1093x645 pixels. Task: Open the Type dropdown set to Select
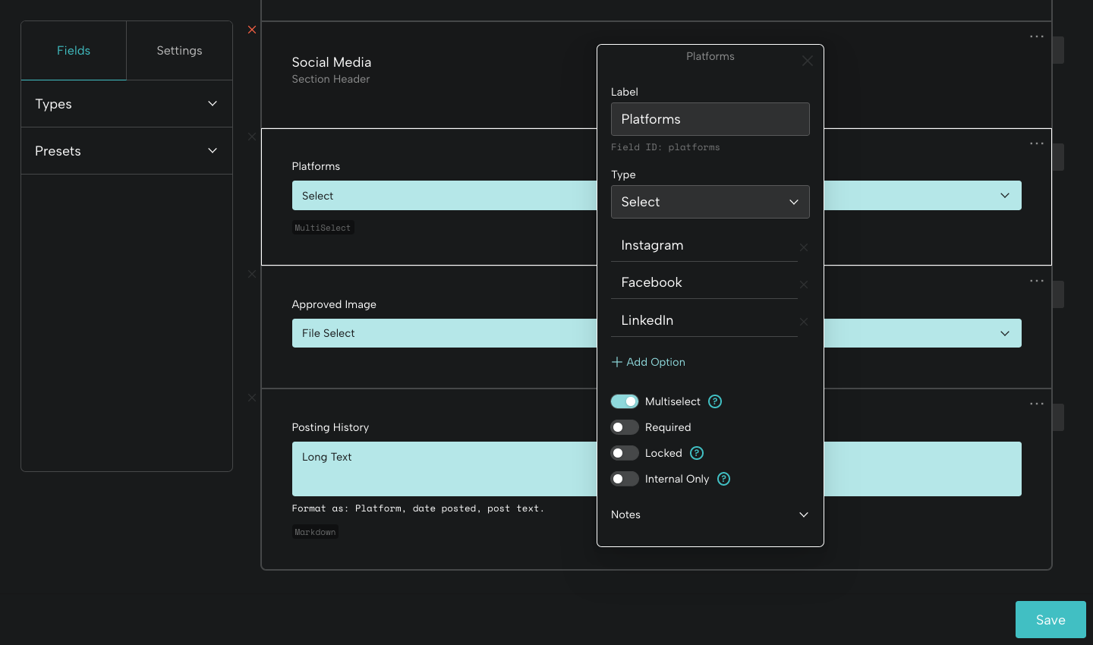tap(710, 202)
